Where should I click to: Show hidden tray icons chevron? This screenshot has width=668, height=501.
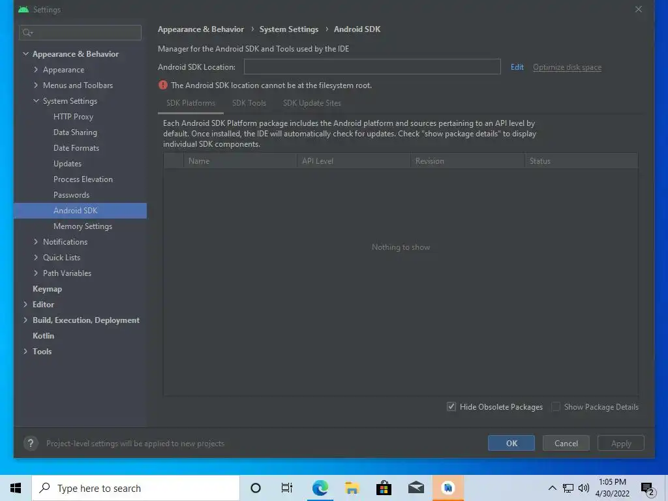point(552,488)
